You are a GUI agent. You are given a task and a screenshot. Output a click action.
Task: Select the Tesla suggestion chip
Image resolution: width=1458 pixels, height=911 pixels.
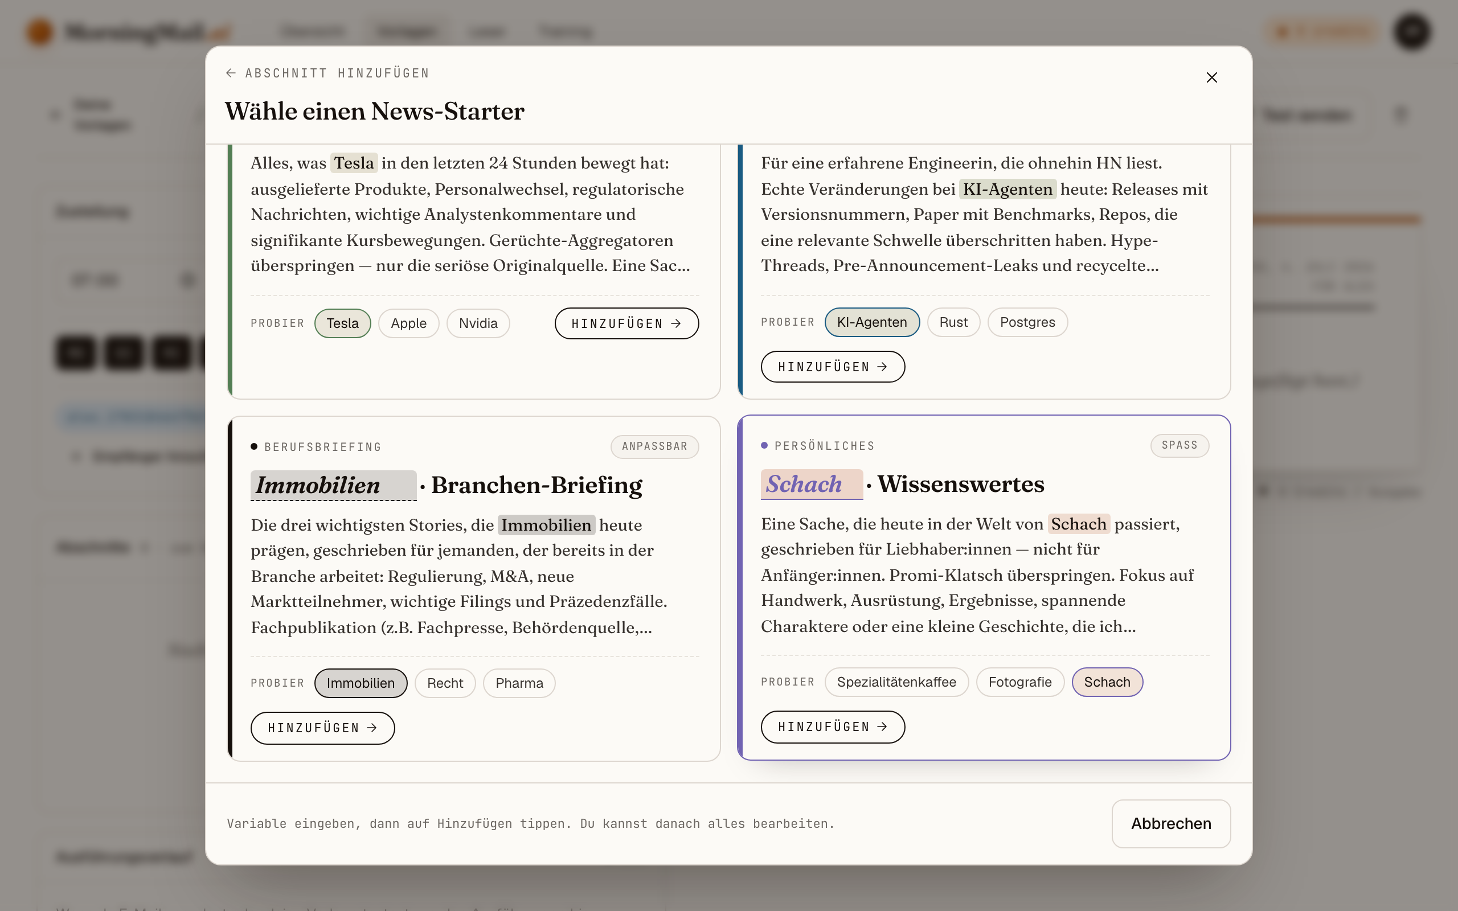click(342, 323)
